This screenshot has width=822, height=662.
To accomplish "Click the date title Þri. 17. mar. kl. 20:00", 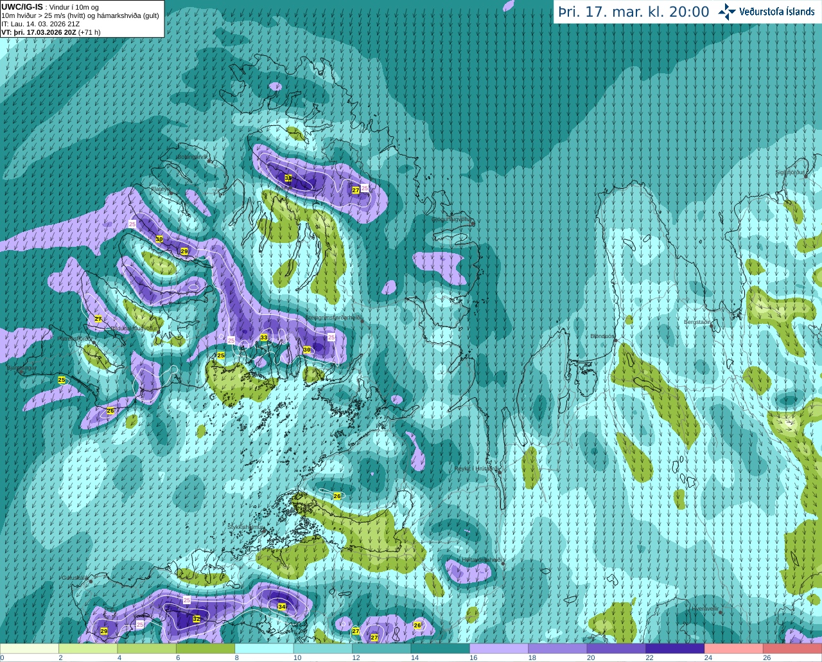I will coord(634,12).
